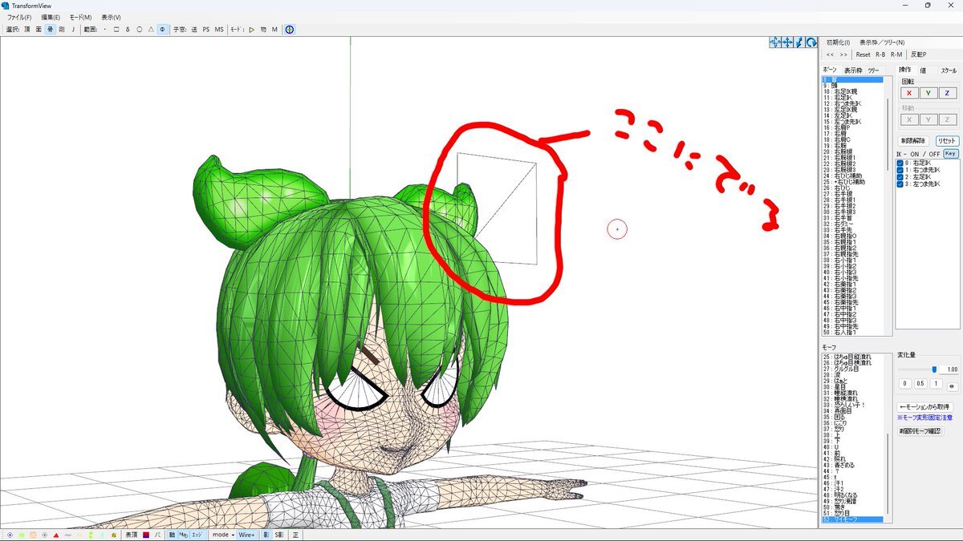The height and width of the screenshot is (541, 963).
Task: Select vertex mode 頂 in selection toolbar
Action: click(x=27, y=30)
